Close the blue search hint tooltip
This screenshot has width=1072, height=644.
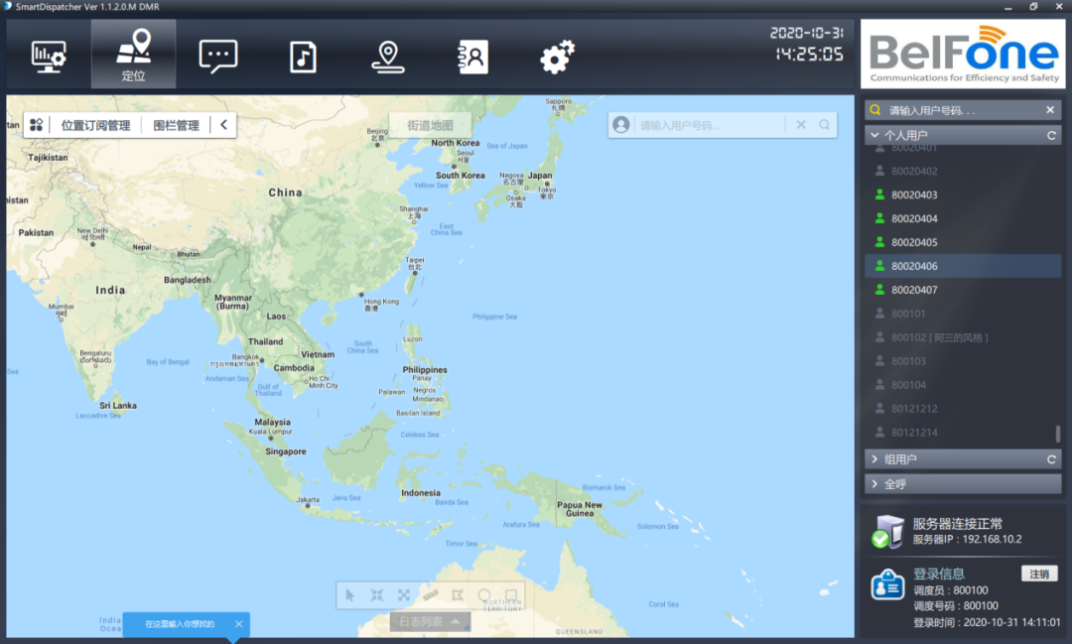pos(238,623)
